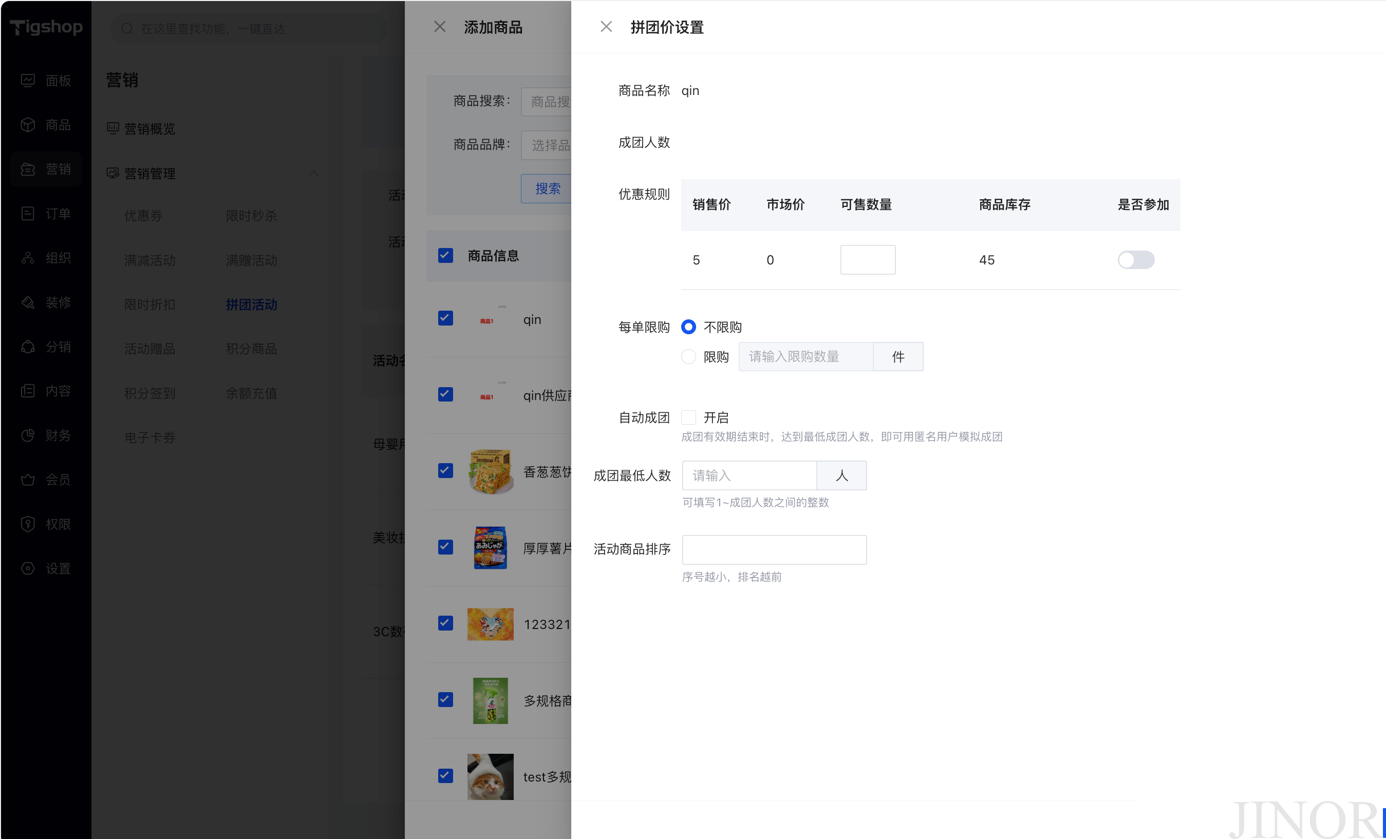Open the 限时折扣 menu item
1386x839 pixels.
149,305
